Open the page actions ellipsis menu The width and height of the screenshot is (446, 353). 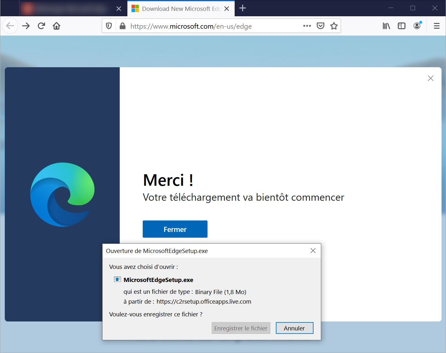pos(307,25)
